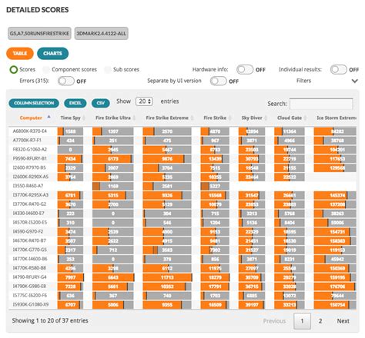Viewport: 365px width, 338px height.
Task: Click I4790K-G980-E8 Fire Strike bar 17791
Action: click(x=215, y=287)
